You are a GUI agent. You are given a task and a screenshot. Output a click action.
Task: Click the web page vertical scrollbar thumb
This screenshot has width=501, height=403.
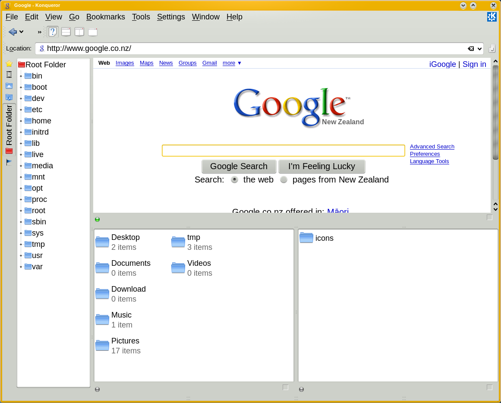495,112
